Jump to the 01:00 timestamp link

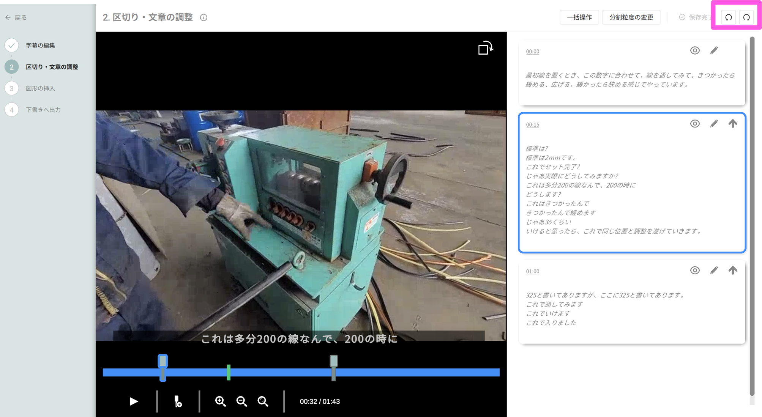[532, 271]
